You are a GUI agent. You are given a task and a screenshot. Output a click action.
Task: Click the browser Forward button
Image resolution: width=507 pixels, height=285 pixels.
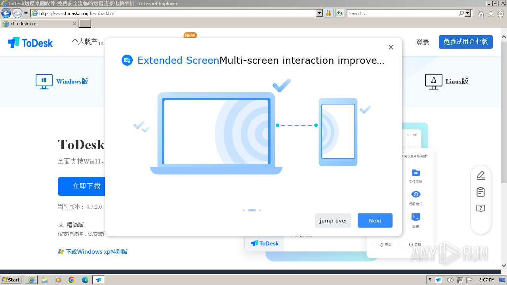coord(17,13)
